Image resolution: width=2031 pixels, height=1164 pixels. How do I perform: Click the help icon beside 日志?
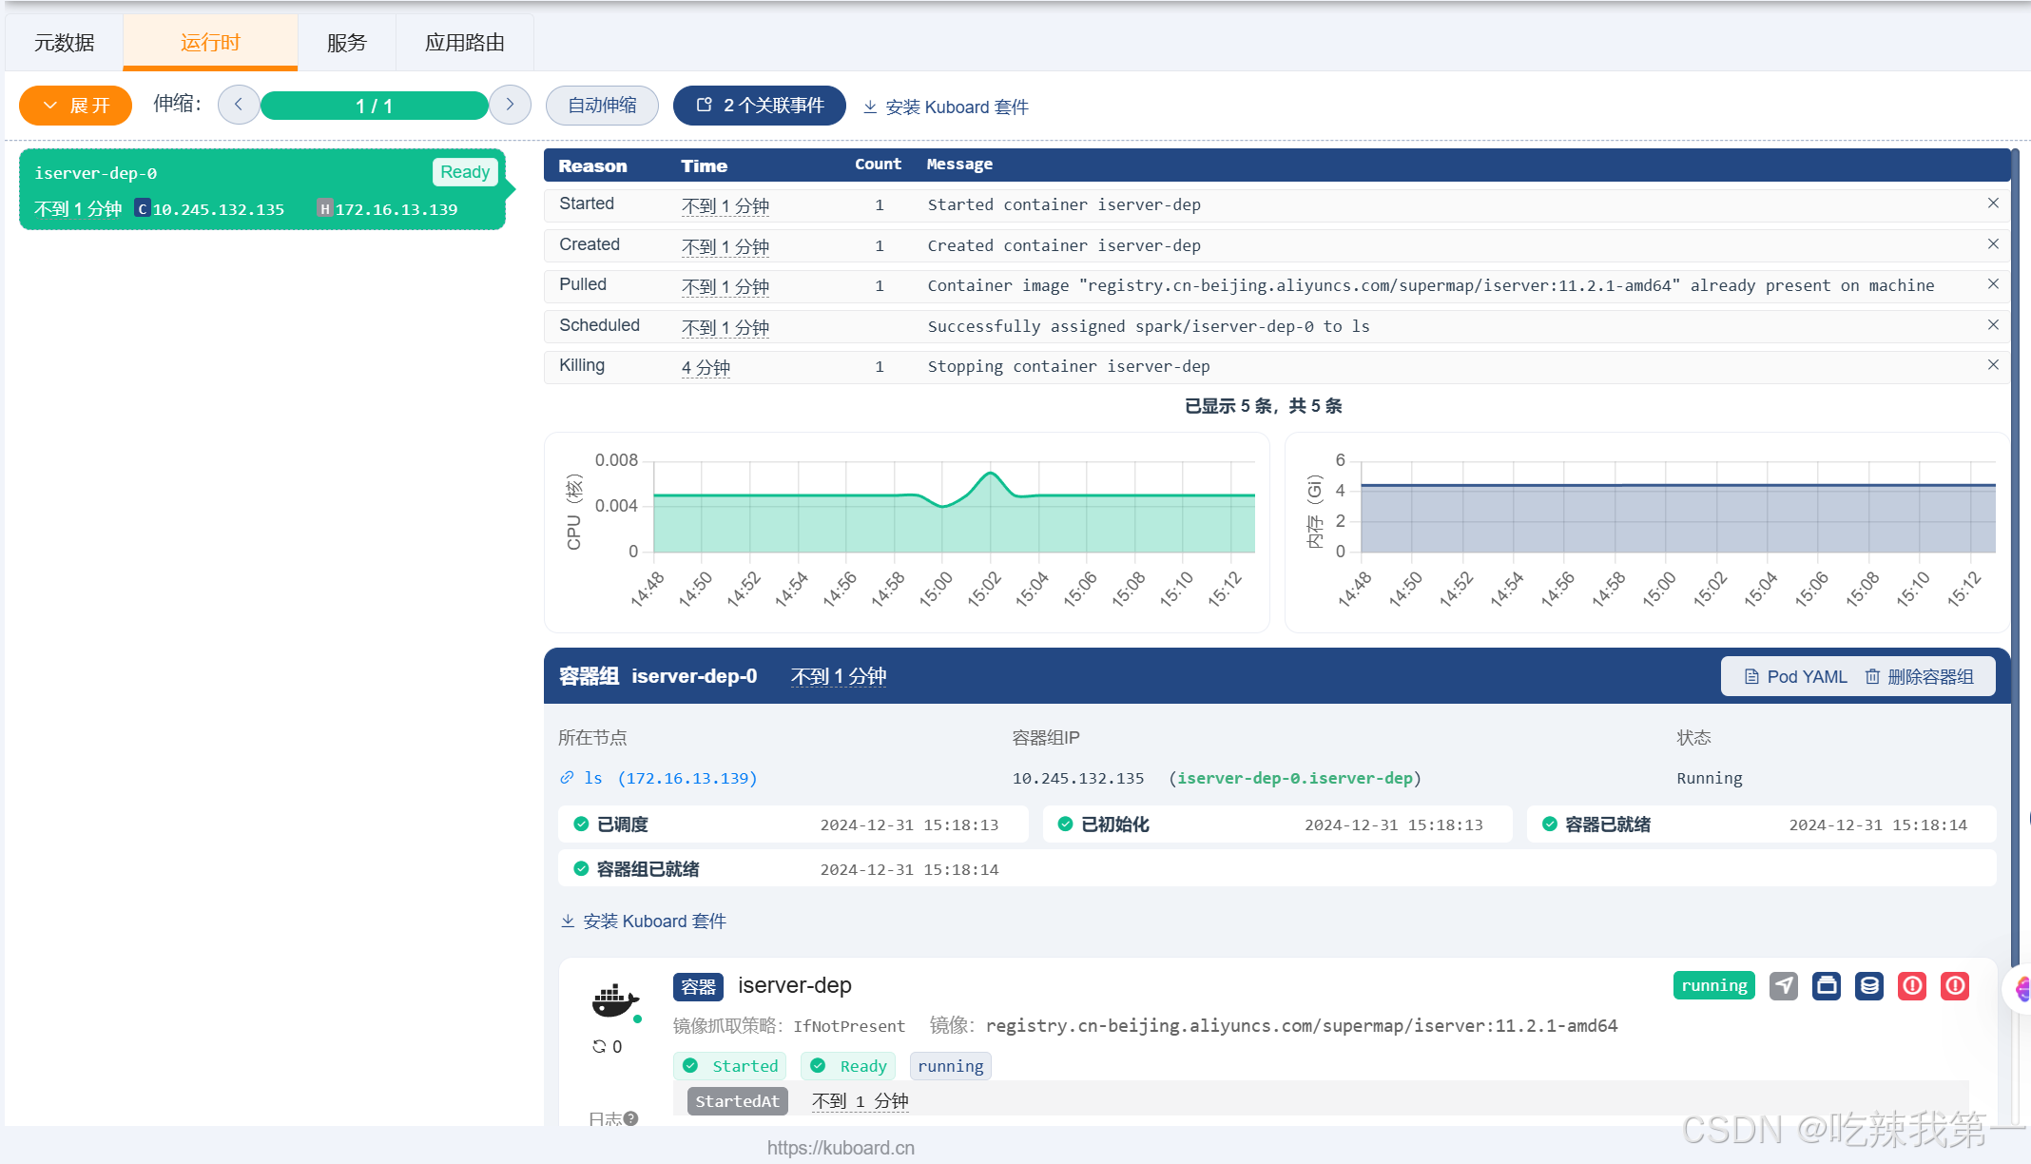[x=630, y=1118]
